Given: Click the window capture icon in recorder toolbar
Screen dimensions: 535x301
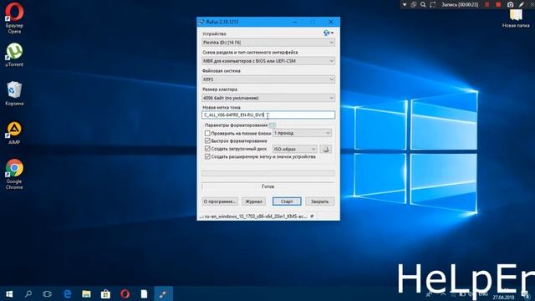Looking at the screenshot, I should click(x=414, y=4).
